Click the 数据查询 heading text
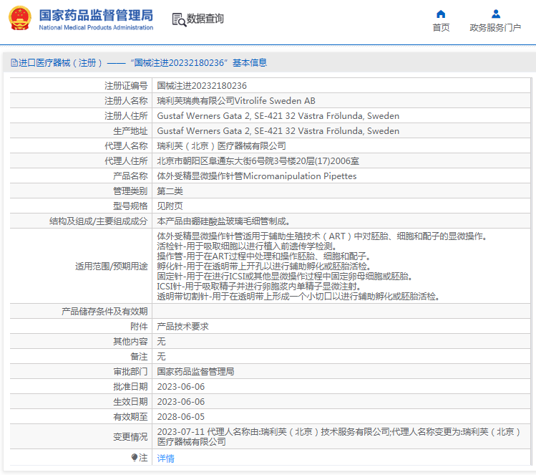Image resolution: width=536 pixels, height=475 pixels. [205, 19]
